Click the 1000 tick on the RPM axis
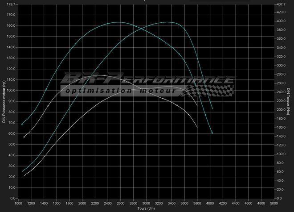Viewport: 294px width, 212px height. click(x=18, y=204)
